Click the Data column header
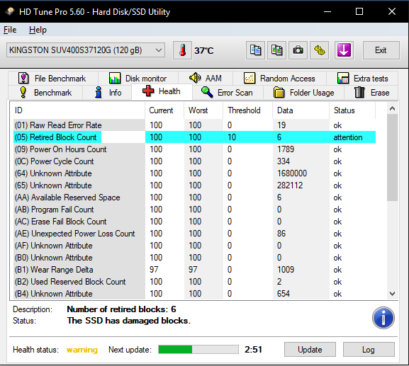The width and height of the screenshot is (409, 366). (x=301, y=110)
